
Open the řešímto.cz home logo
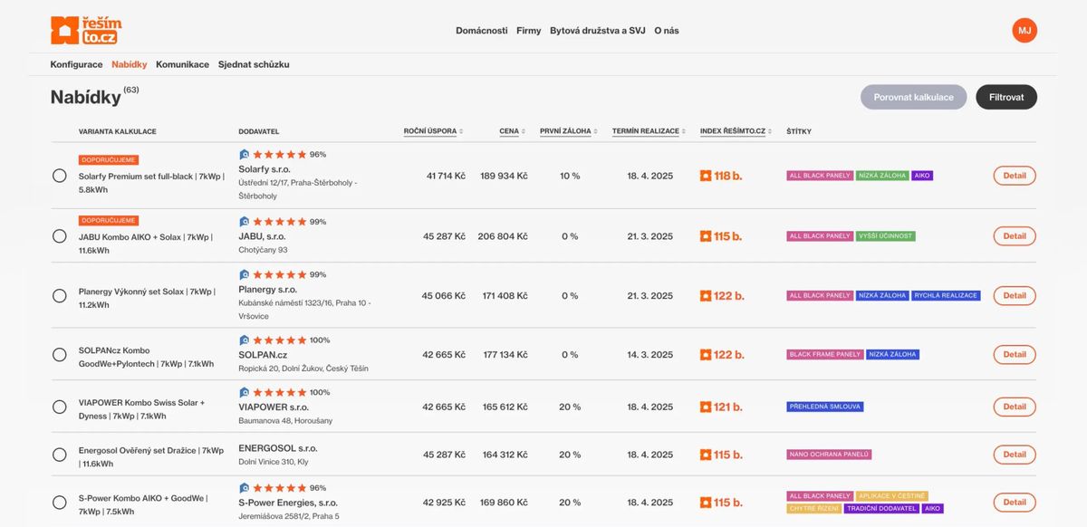tap(86, 31)
